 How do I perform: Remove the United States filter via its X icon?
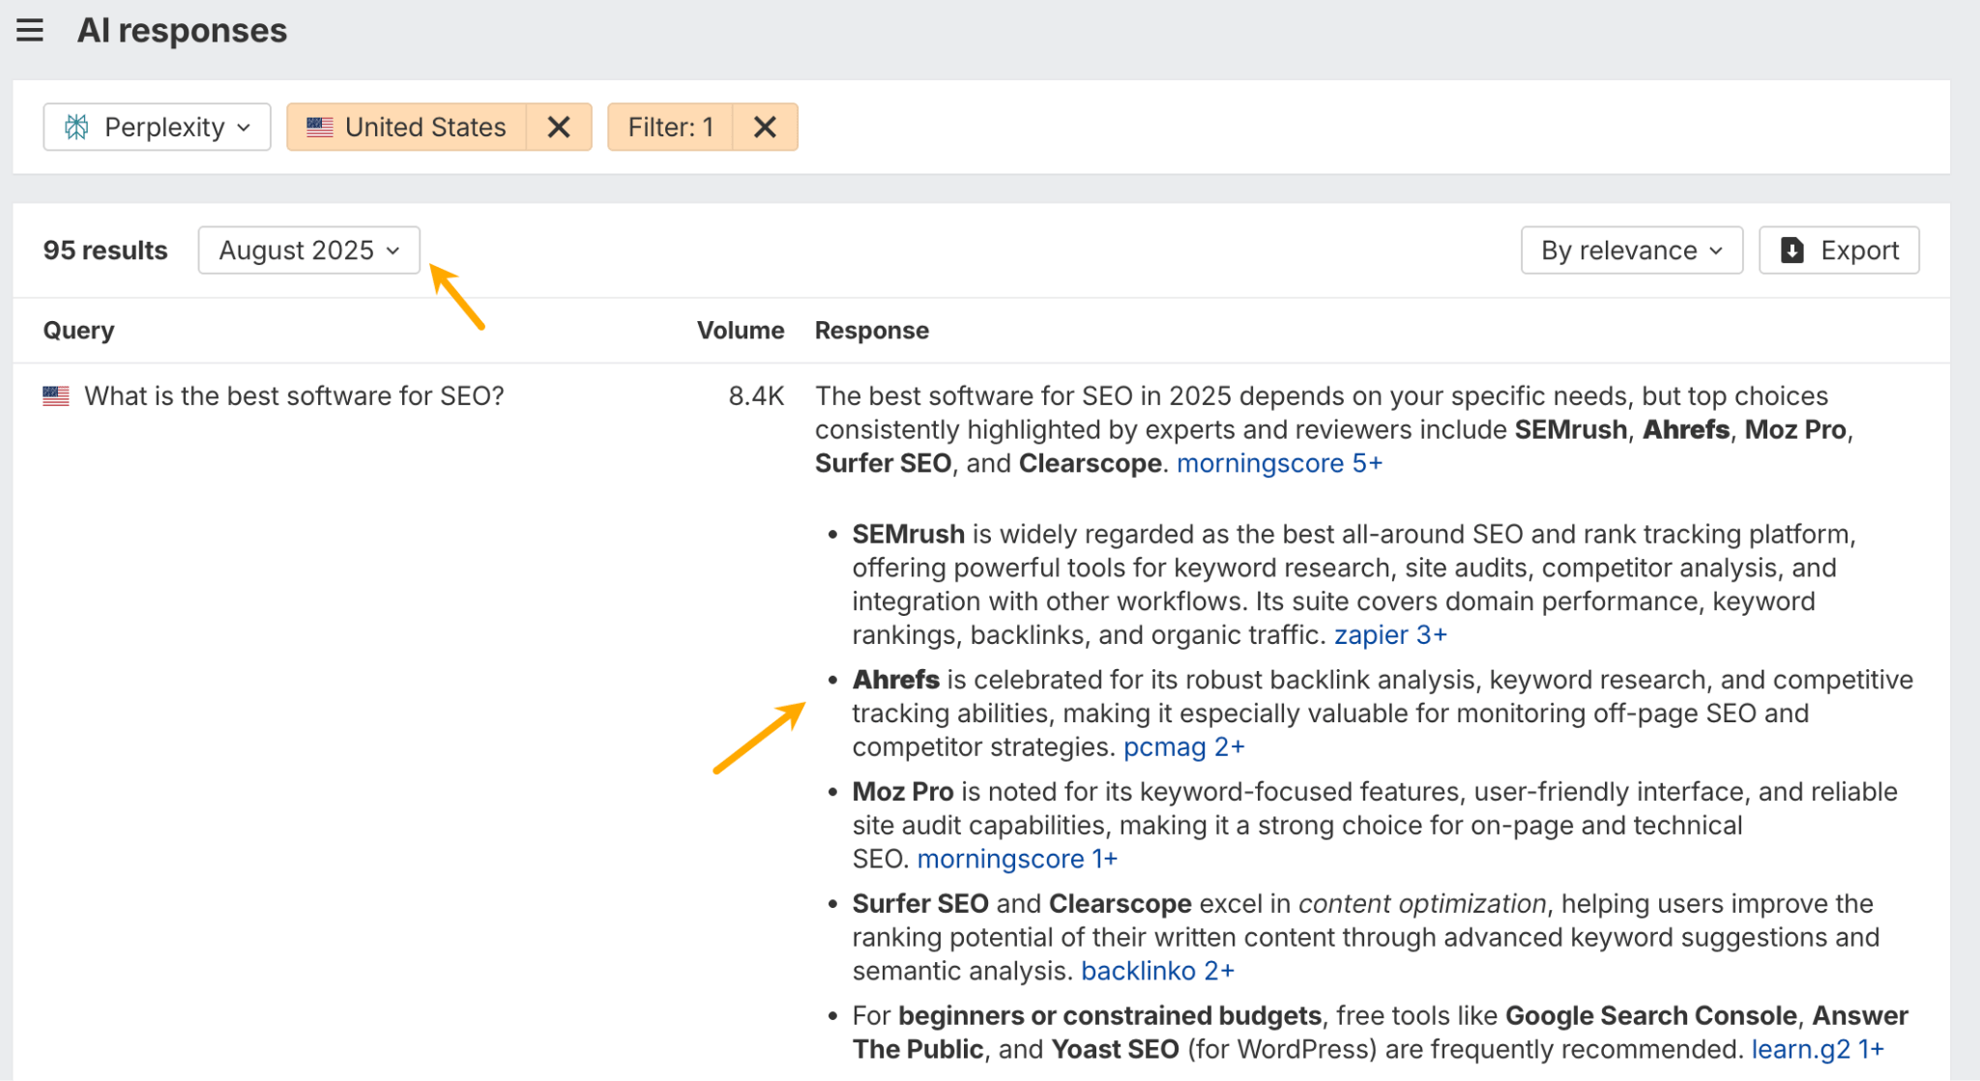559,127
